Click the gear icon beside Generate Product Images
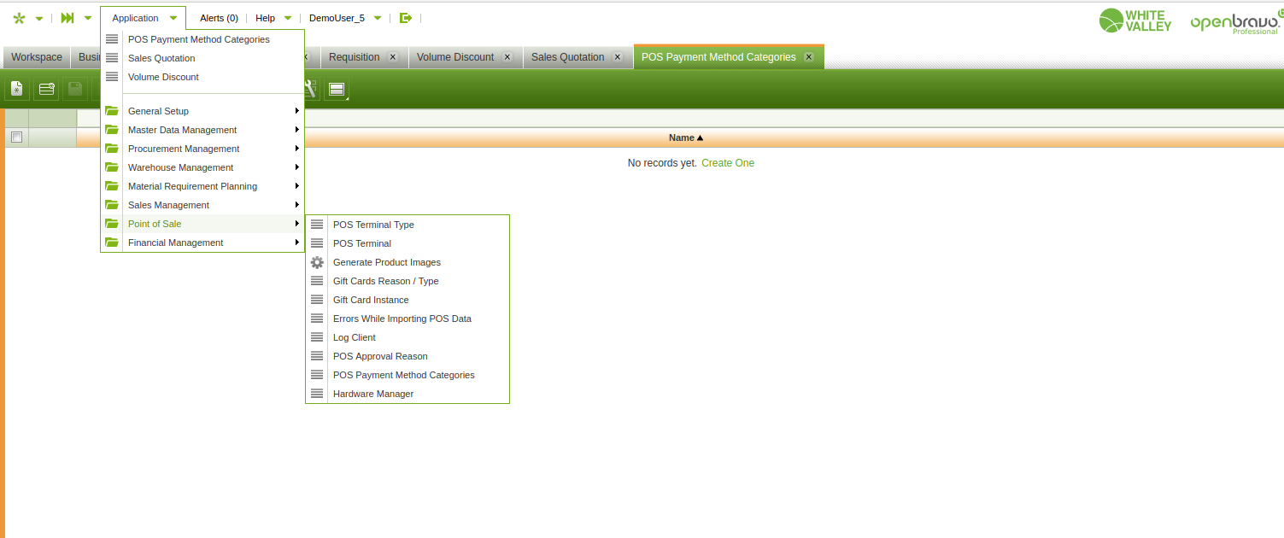The width and height of the screenshot is (1284, 538). tap(317, 262)
